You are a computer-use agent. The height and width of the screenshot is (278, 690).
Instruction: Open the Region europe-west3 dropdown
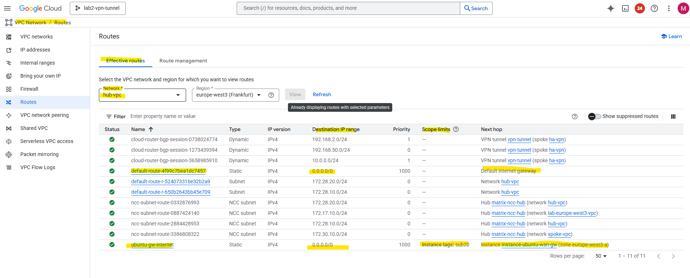259,95
